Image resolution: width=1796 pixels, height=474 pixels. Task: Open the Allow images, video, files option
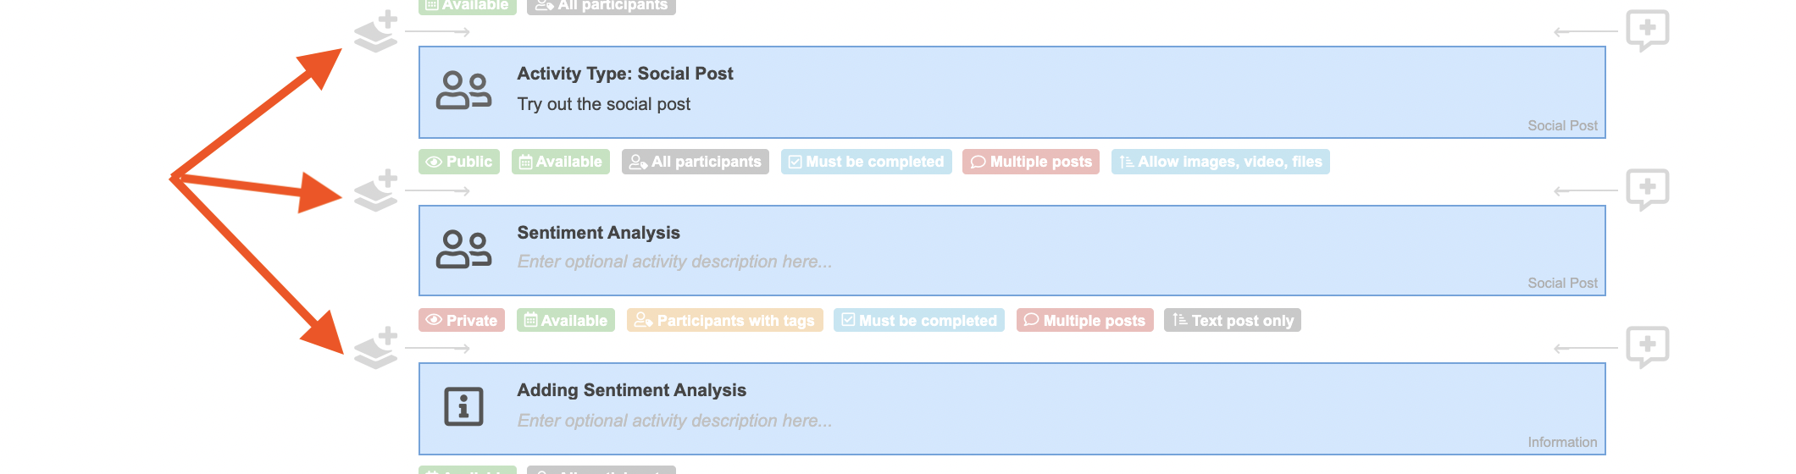pos(1220,162)
